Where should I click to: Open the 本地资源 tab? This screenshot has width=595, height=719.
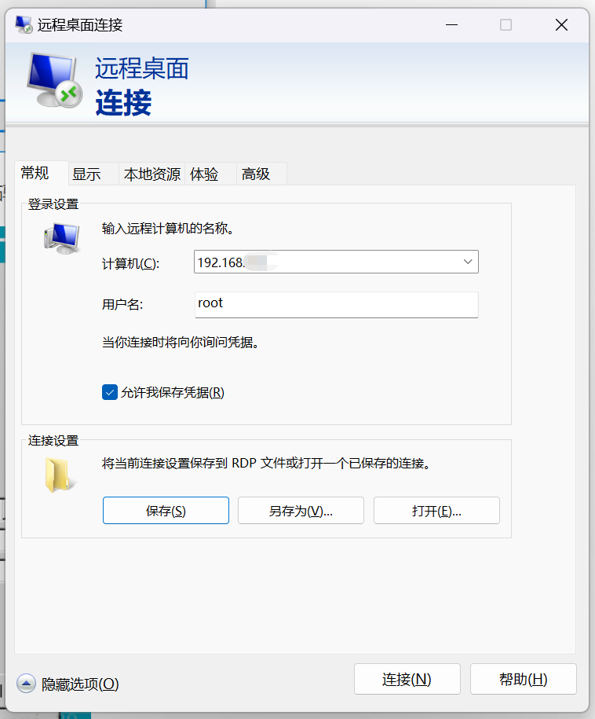151,174
